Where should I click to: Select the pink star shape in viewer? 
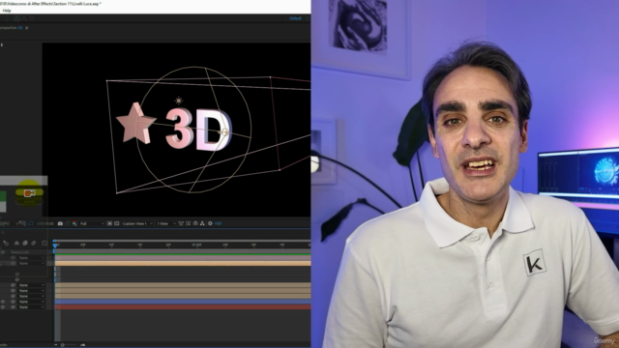(x=135, y=123)
